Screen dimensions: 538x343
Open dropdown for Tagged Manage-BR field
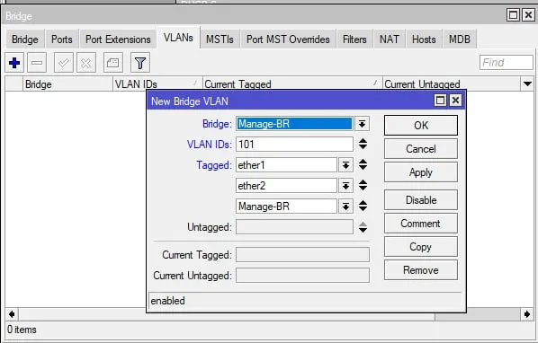click(x=345, y=207)
